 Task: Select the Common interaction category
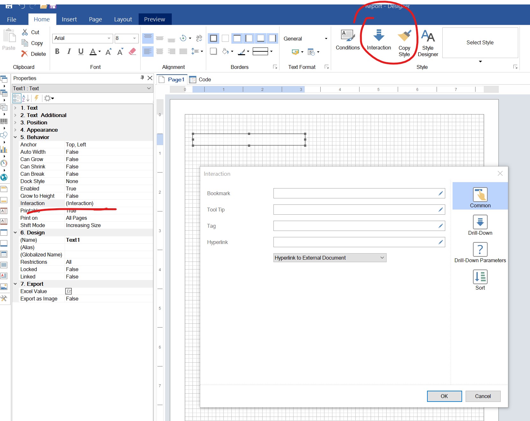[x=480, y=196]
